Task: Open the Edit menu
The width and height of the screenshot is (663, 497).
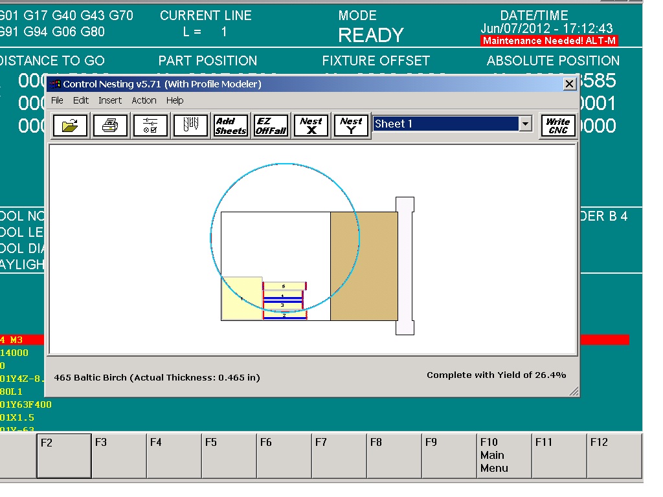Action: pyautogui.click(x=81, y=100)
